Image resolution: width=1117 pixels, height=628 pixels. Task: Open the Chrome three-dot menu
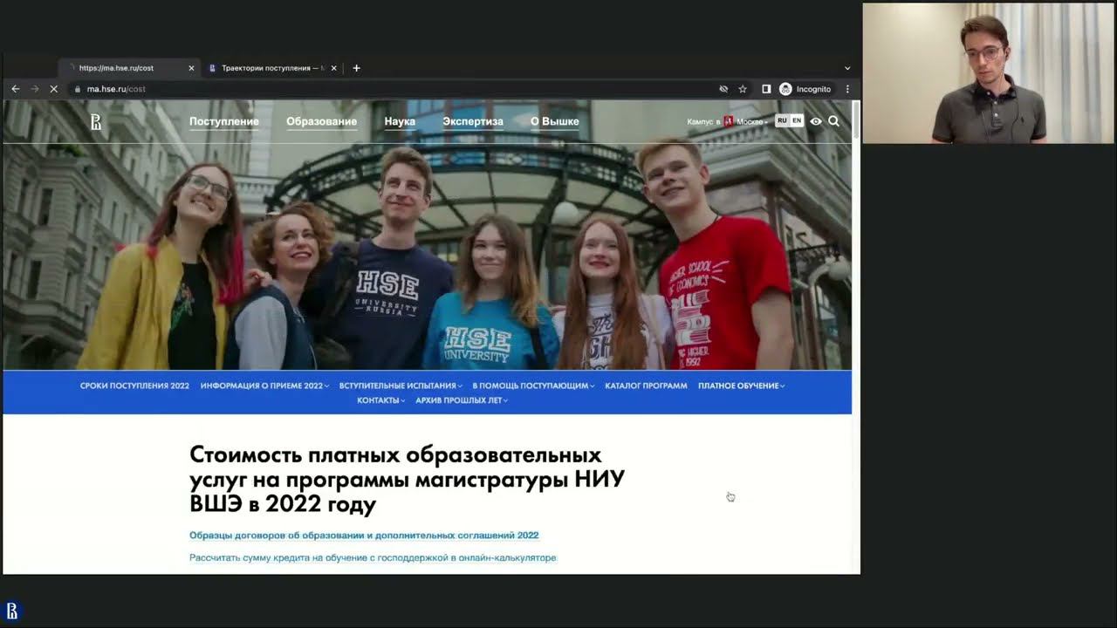click(x=847, y=89)
